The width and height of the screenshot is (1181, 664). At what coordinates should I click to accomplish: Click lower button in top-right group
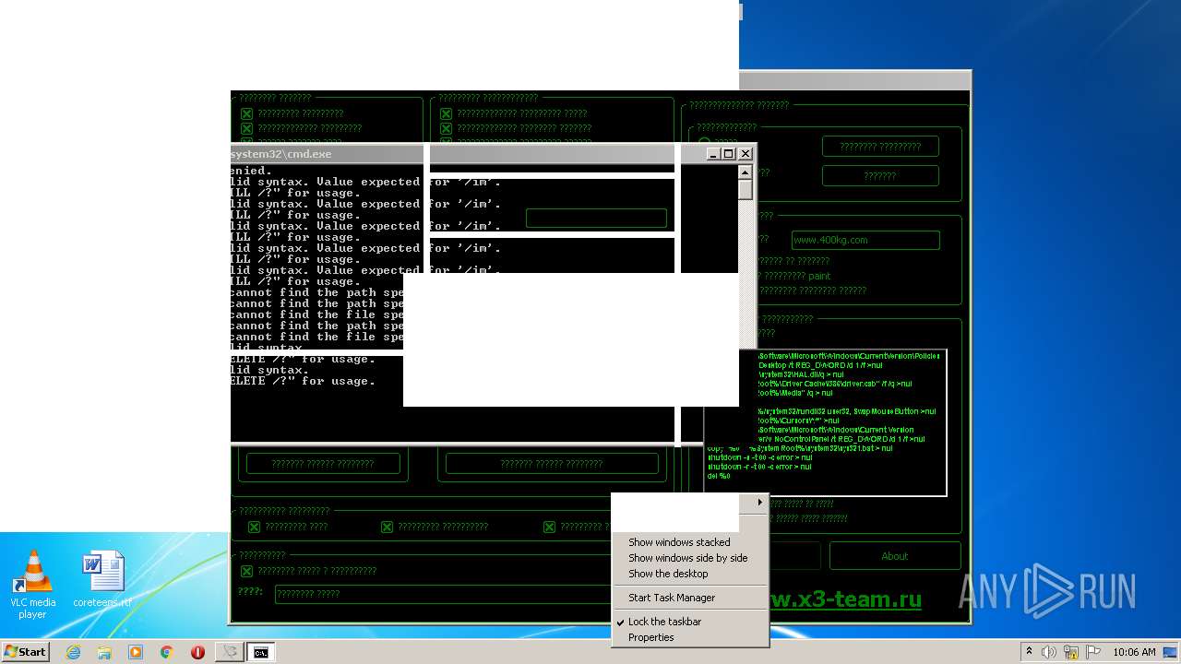tap(880, 175)
